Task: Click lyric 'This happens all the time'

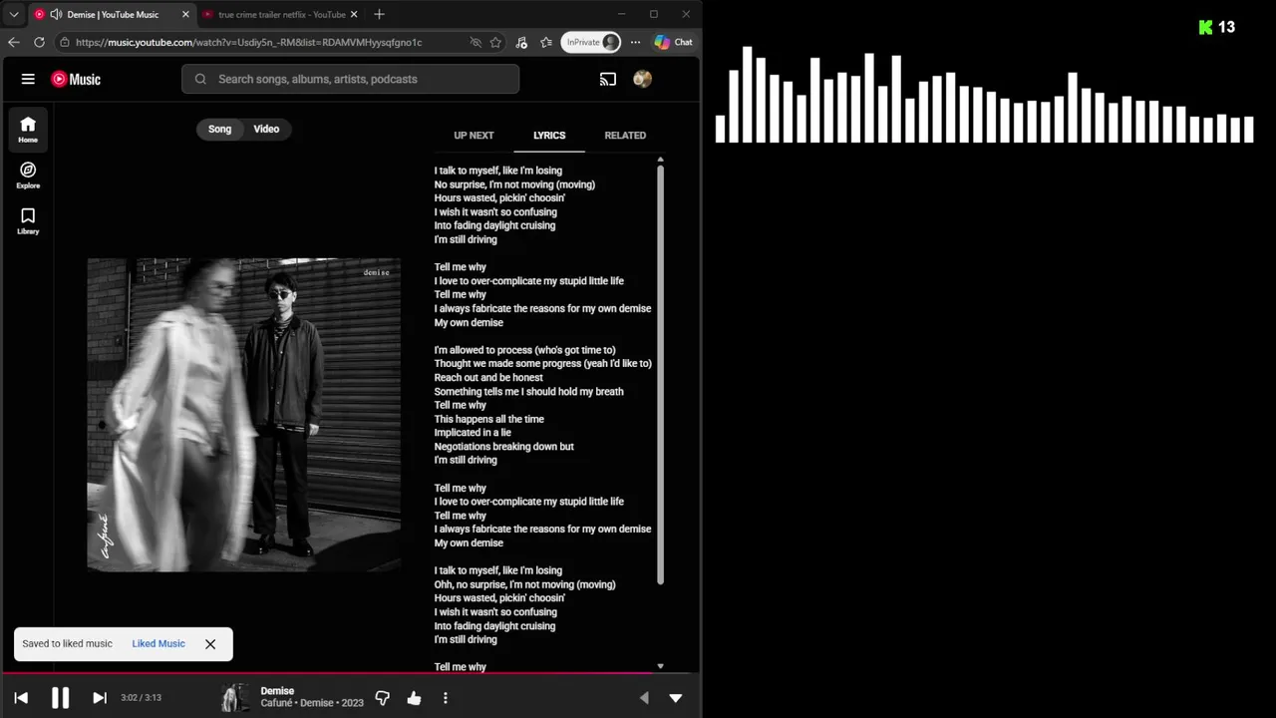Action: [489, 419]
